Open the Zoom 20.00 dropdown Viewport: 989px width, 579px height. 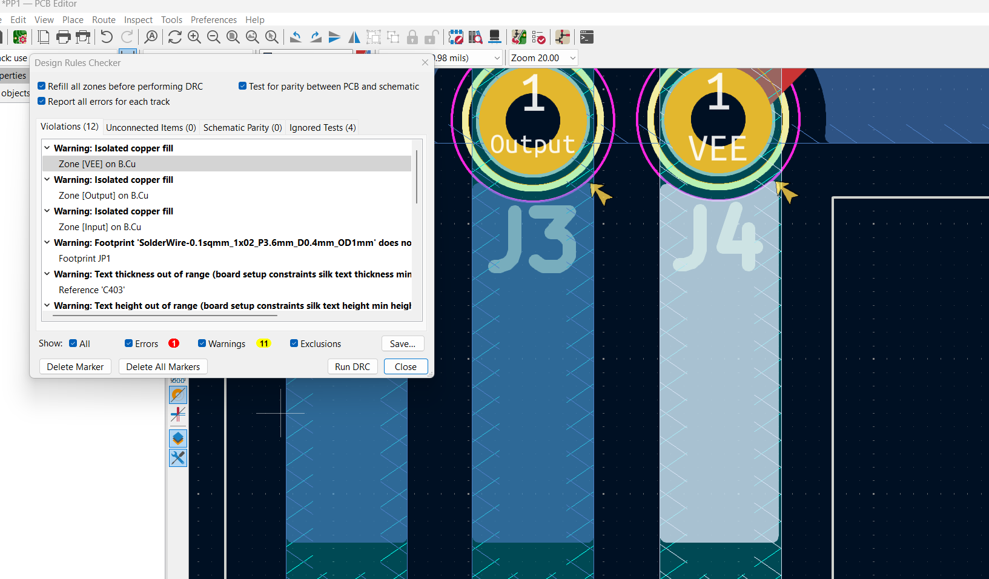pyautogui.click(x=543, y=58)
